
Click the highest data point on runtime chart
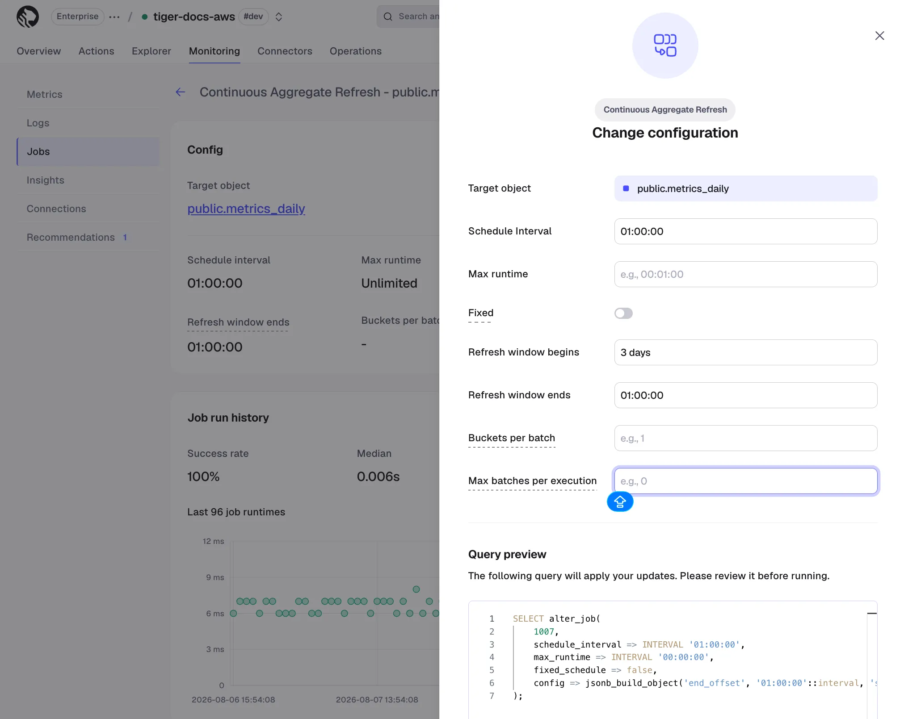pos(416,589)
